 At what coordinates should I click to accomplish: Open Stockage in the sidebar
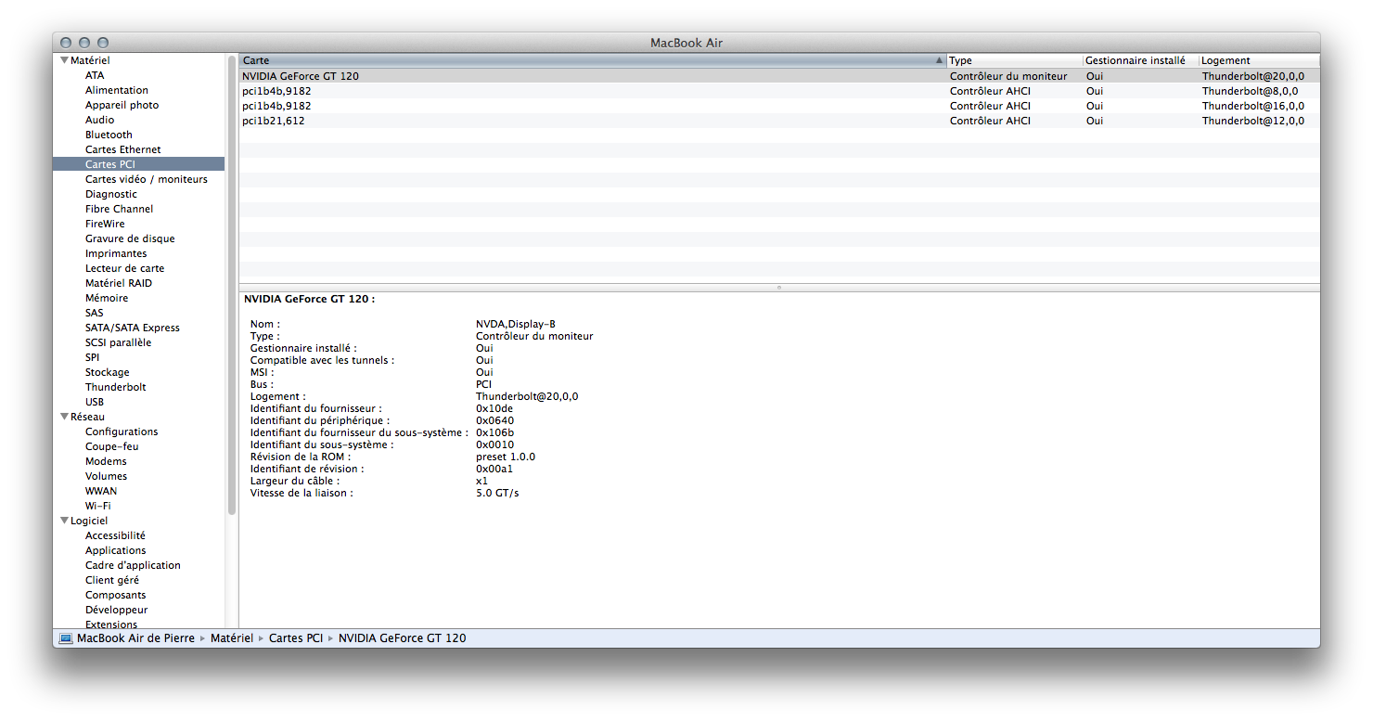(108, 372)
